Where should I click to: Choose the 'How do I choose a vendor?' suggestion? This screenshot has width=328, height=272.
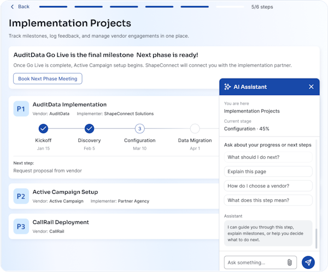pyautogui.click(x=268, y=186)
